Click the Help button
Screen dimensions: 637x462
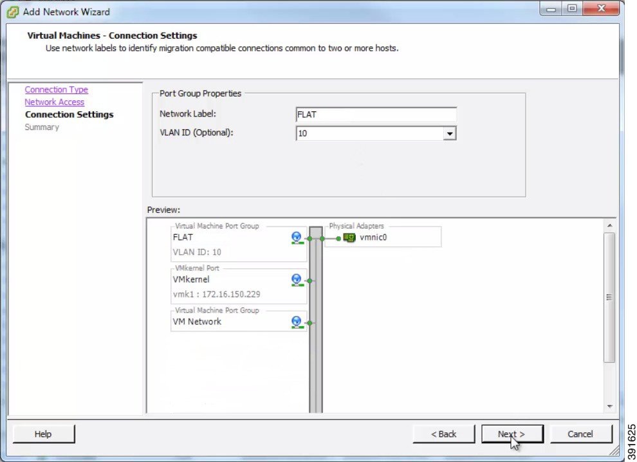click(44, 434)
